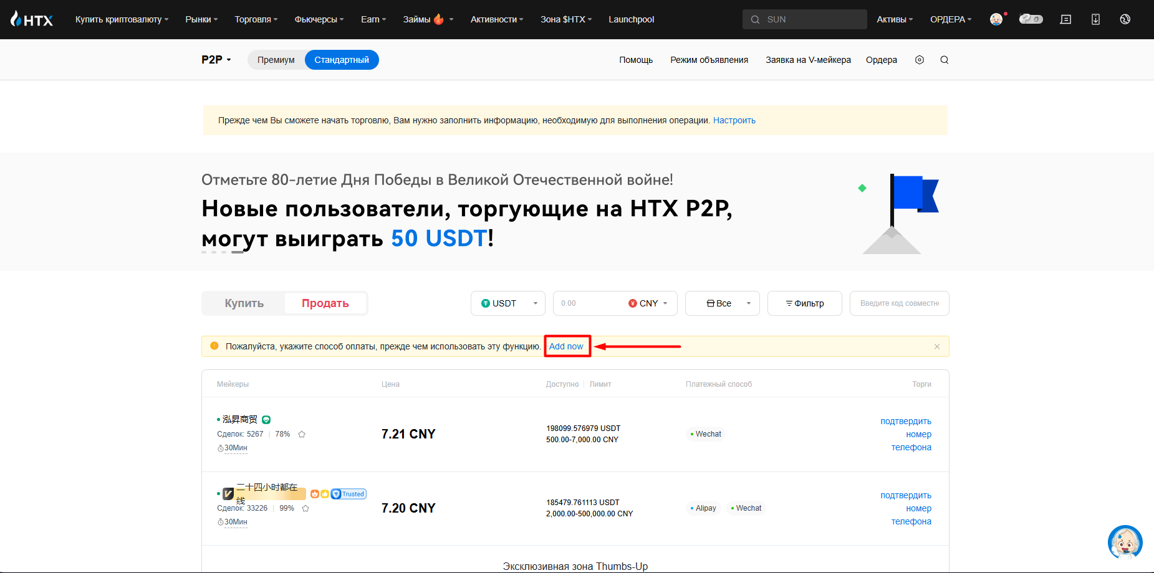Click merchant name 泓昇商贸
The width and height of the screenshot is (1154, 573).
tap(240, 420)
